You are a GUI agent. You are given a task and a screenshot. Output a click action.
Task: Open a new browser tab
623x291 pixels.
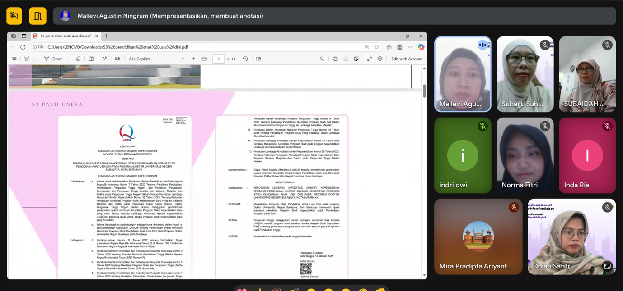pyautogui.click(x=107, y=36)
